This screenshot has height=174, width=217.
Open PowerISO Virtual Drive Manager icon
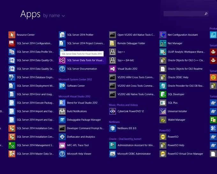point(163,154)
